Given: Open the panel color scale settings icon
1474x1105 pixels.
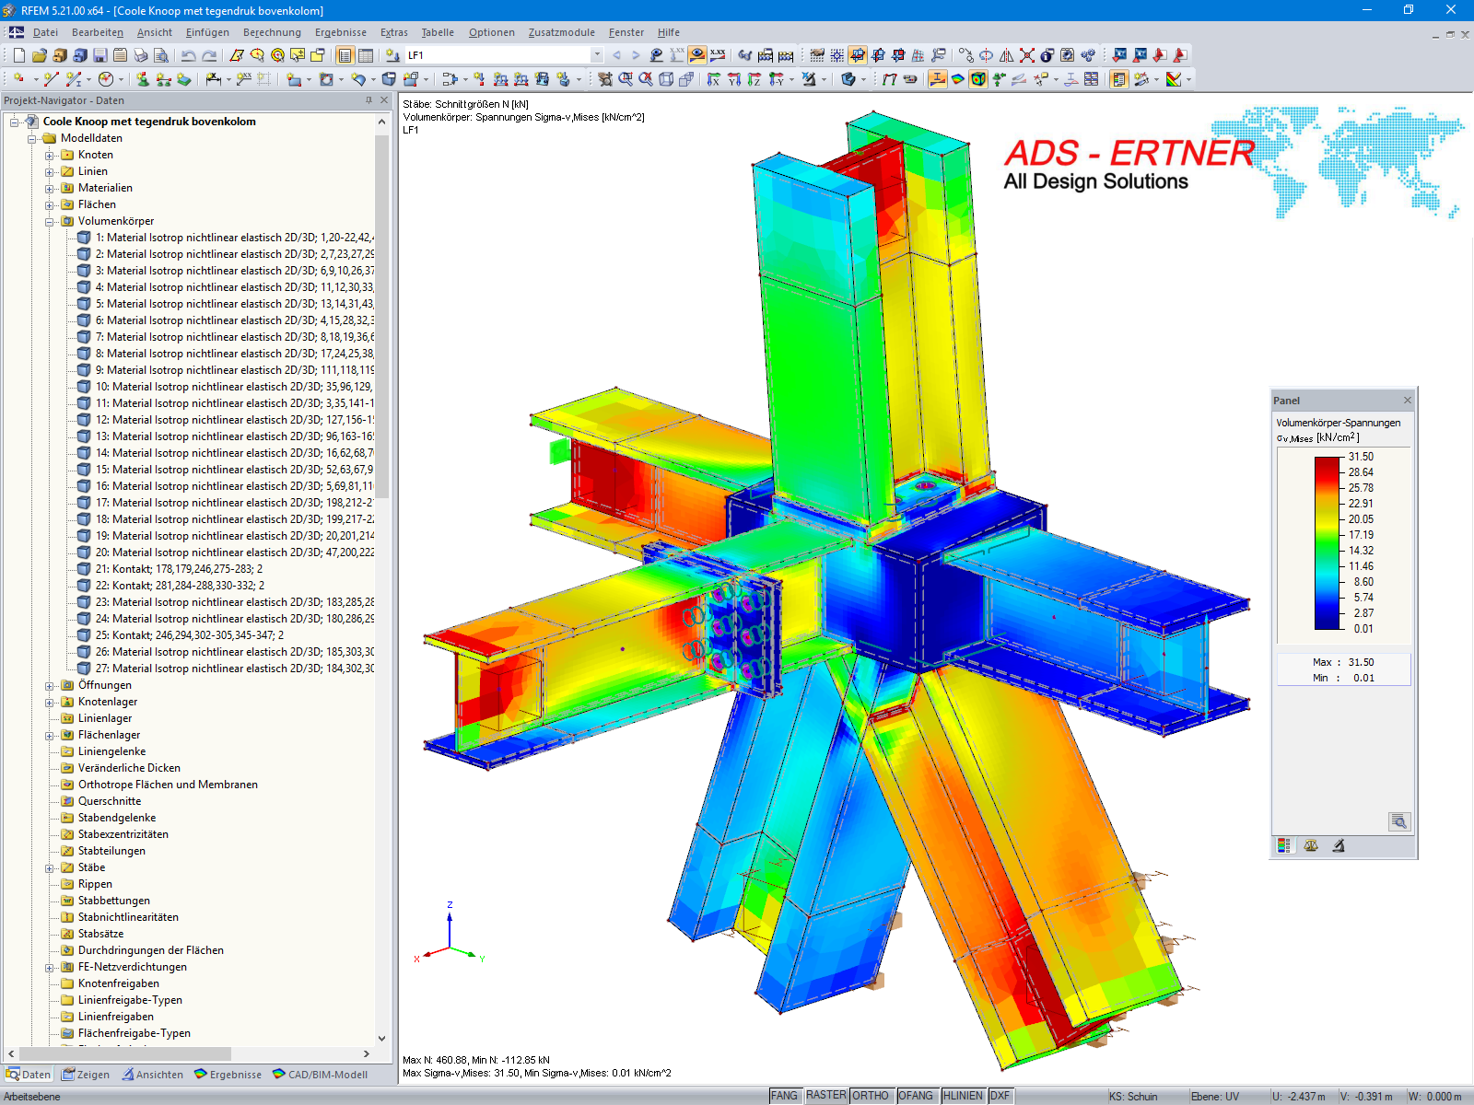Looking at the screenshot, I should [1284, 844].
